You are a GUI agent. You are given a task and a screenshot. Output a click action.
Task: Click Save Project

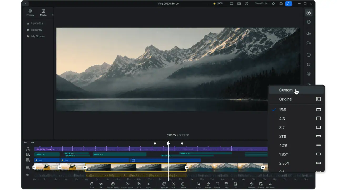pos(262,3)
